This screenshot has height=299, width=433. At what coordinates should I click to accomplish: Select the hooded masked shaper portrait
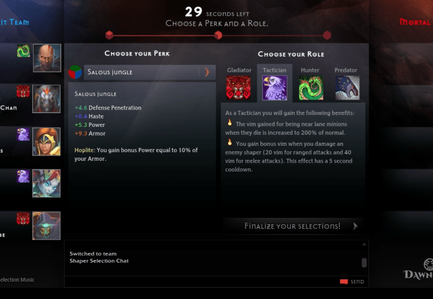(46, 225)
